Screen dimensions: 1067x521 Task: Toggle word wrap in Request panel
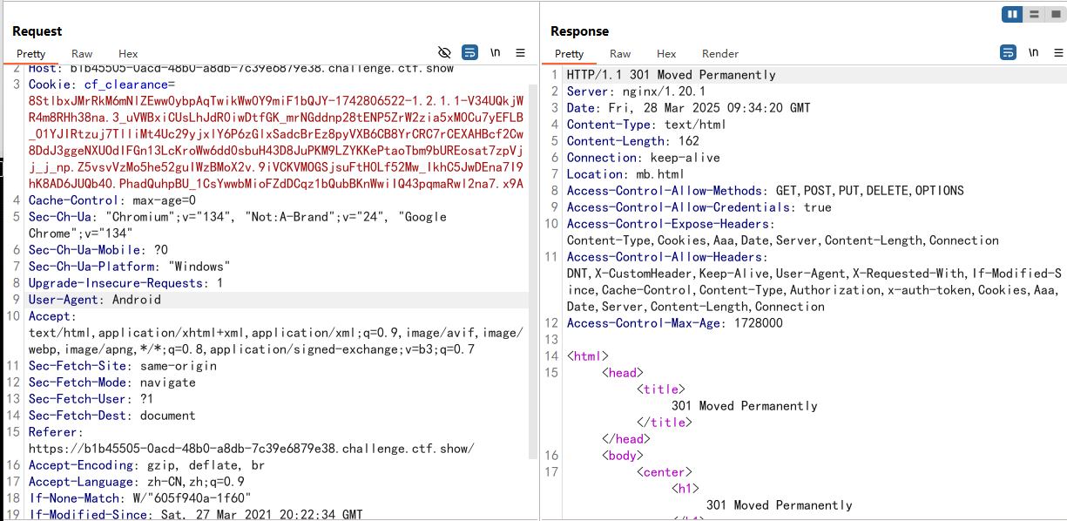[x=469, y=52]
